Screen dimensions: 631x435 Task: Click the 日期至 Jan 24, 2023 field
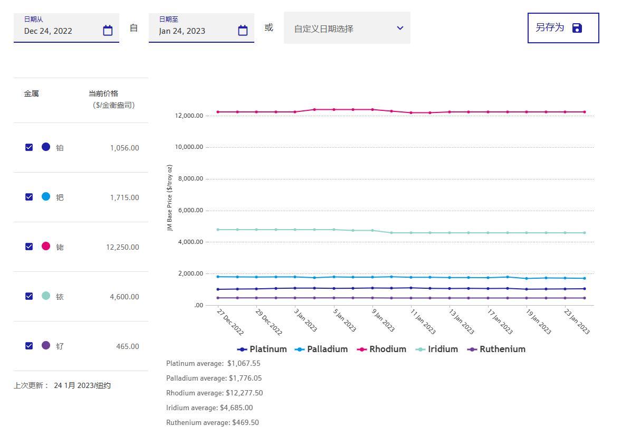point(193,31)
